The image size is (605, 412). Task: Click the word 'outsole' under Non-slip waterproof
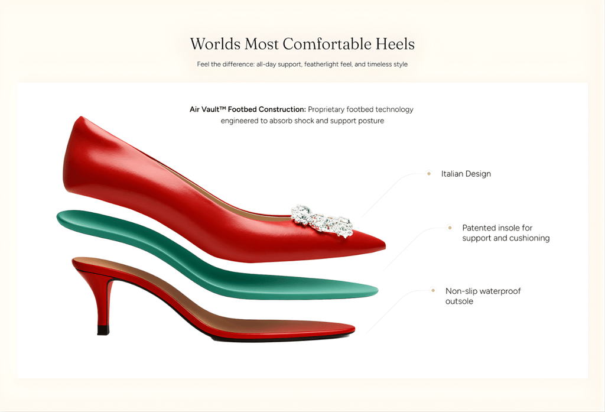(x=459, y=301)
